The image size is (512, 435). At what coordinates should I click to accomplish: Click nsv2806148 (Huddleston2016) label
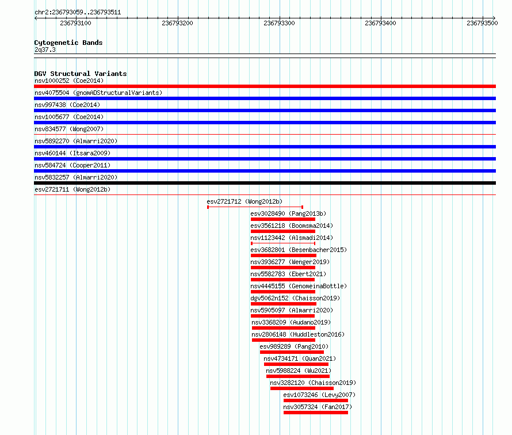click(298, 334)
